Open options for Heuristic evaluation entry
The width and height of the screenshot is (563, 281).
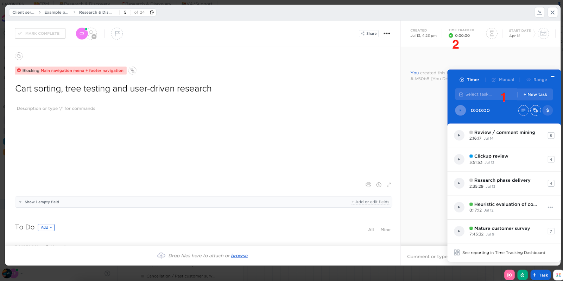tap(550, 207)
